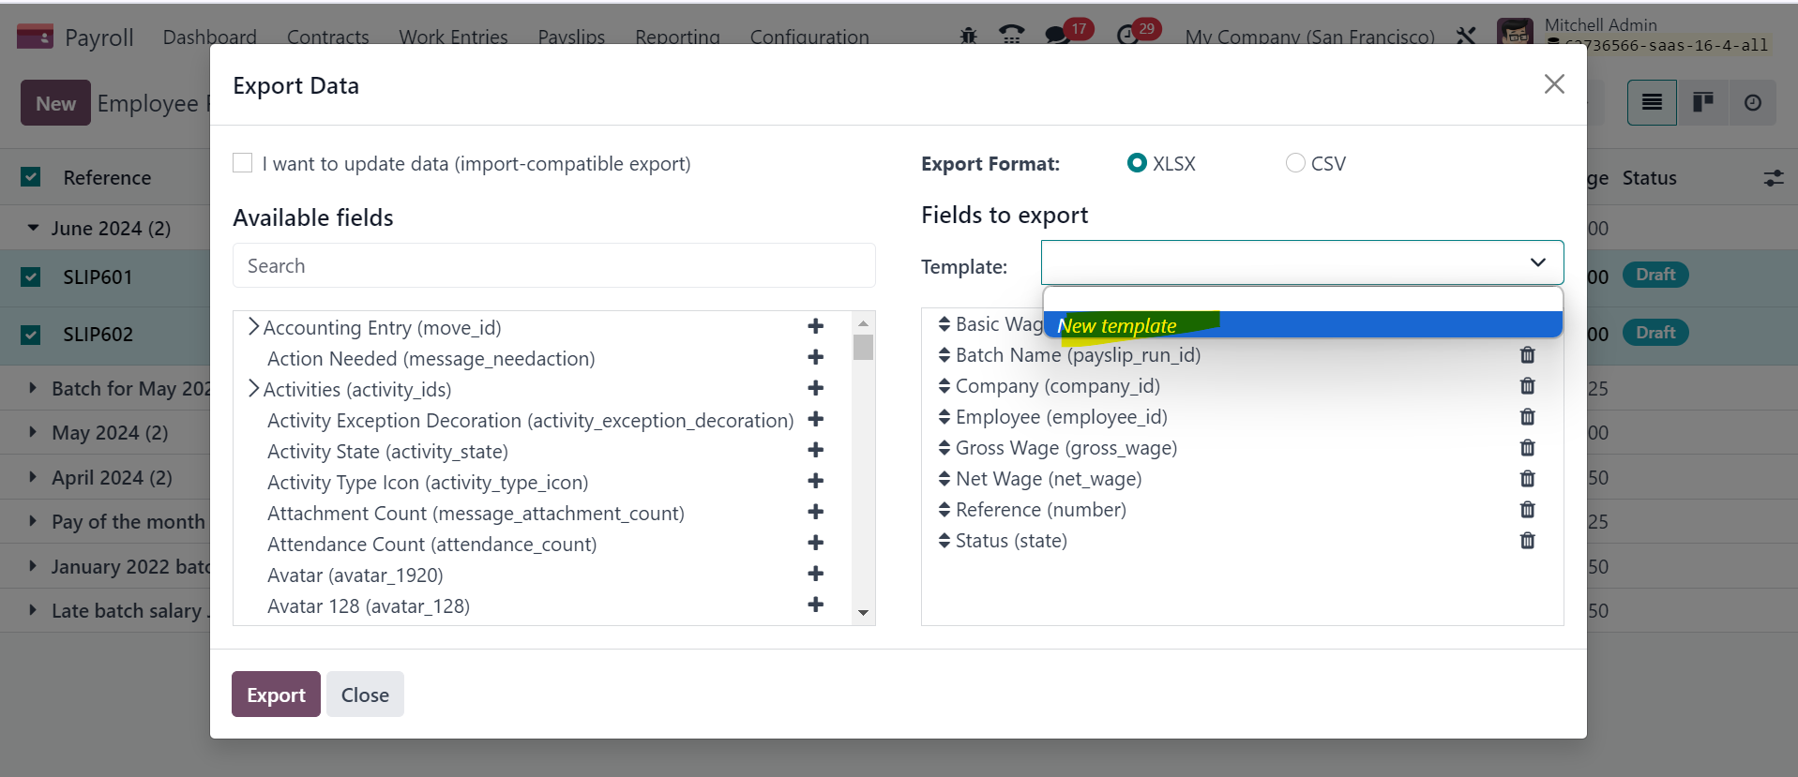Collapse the June 2024 group

tap(34, 228)
